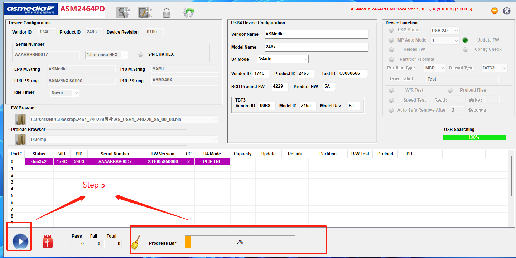
Task: Click the red USB device icon
Action: pos(48,241)
